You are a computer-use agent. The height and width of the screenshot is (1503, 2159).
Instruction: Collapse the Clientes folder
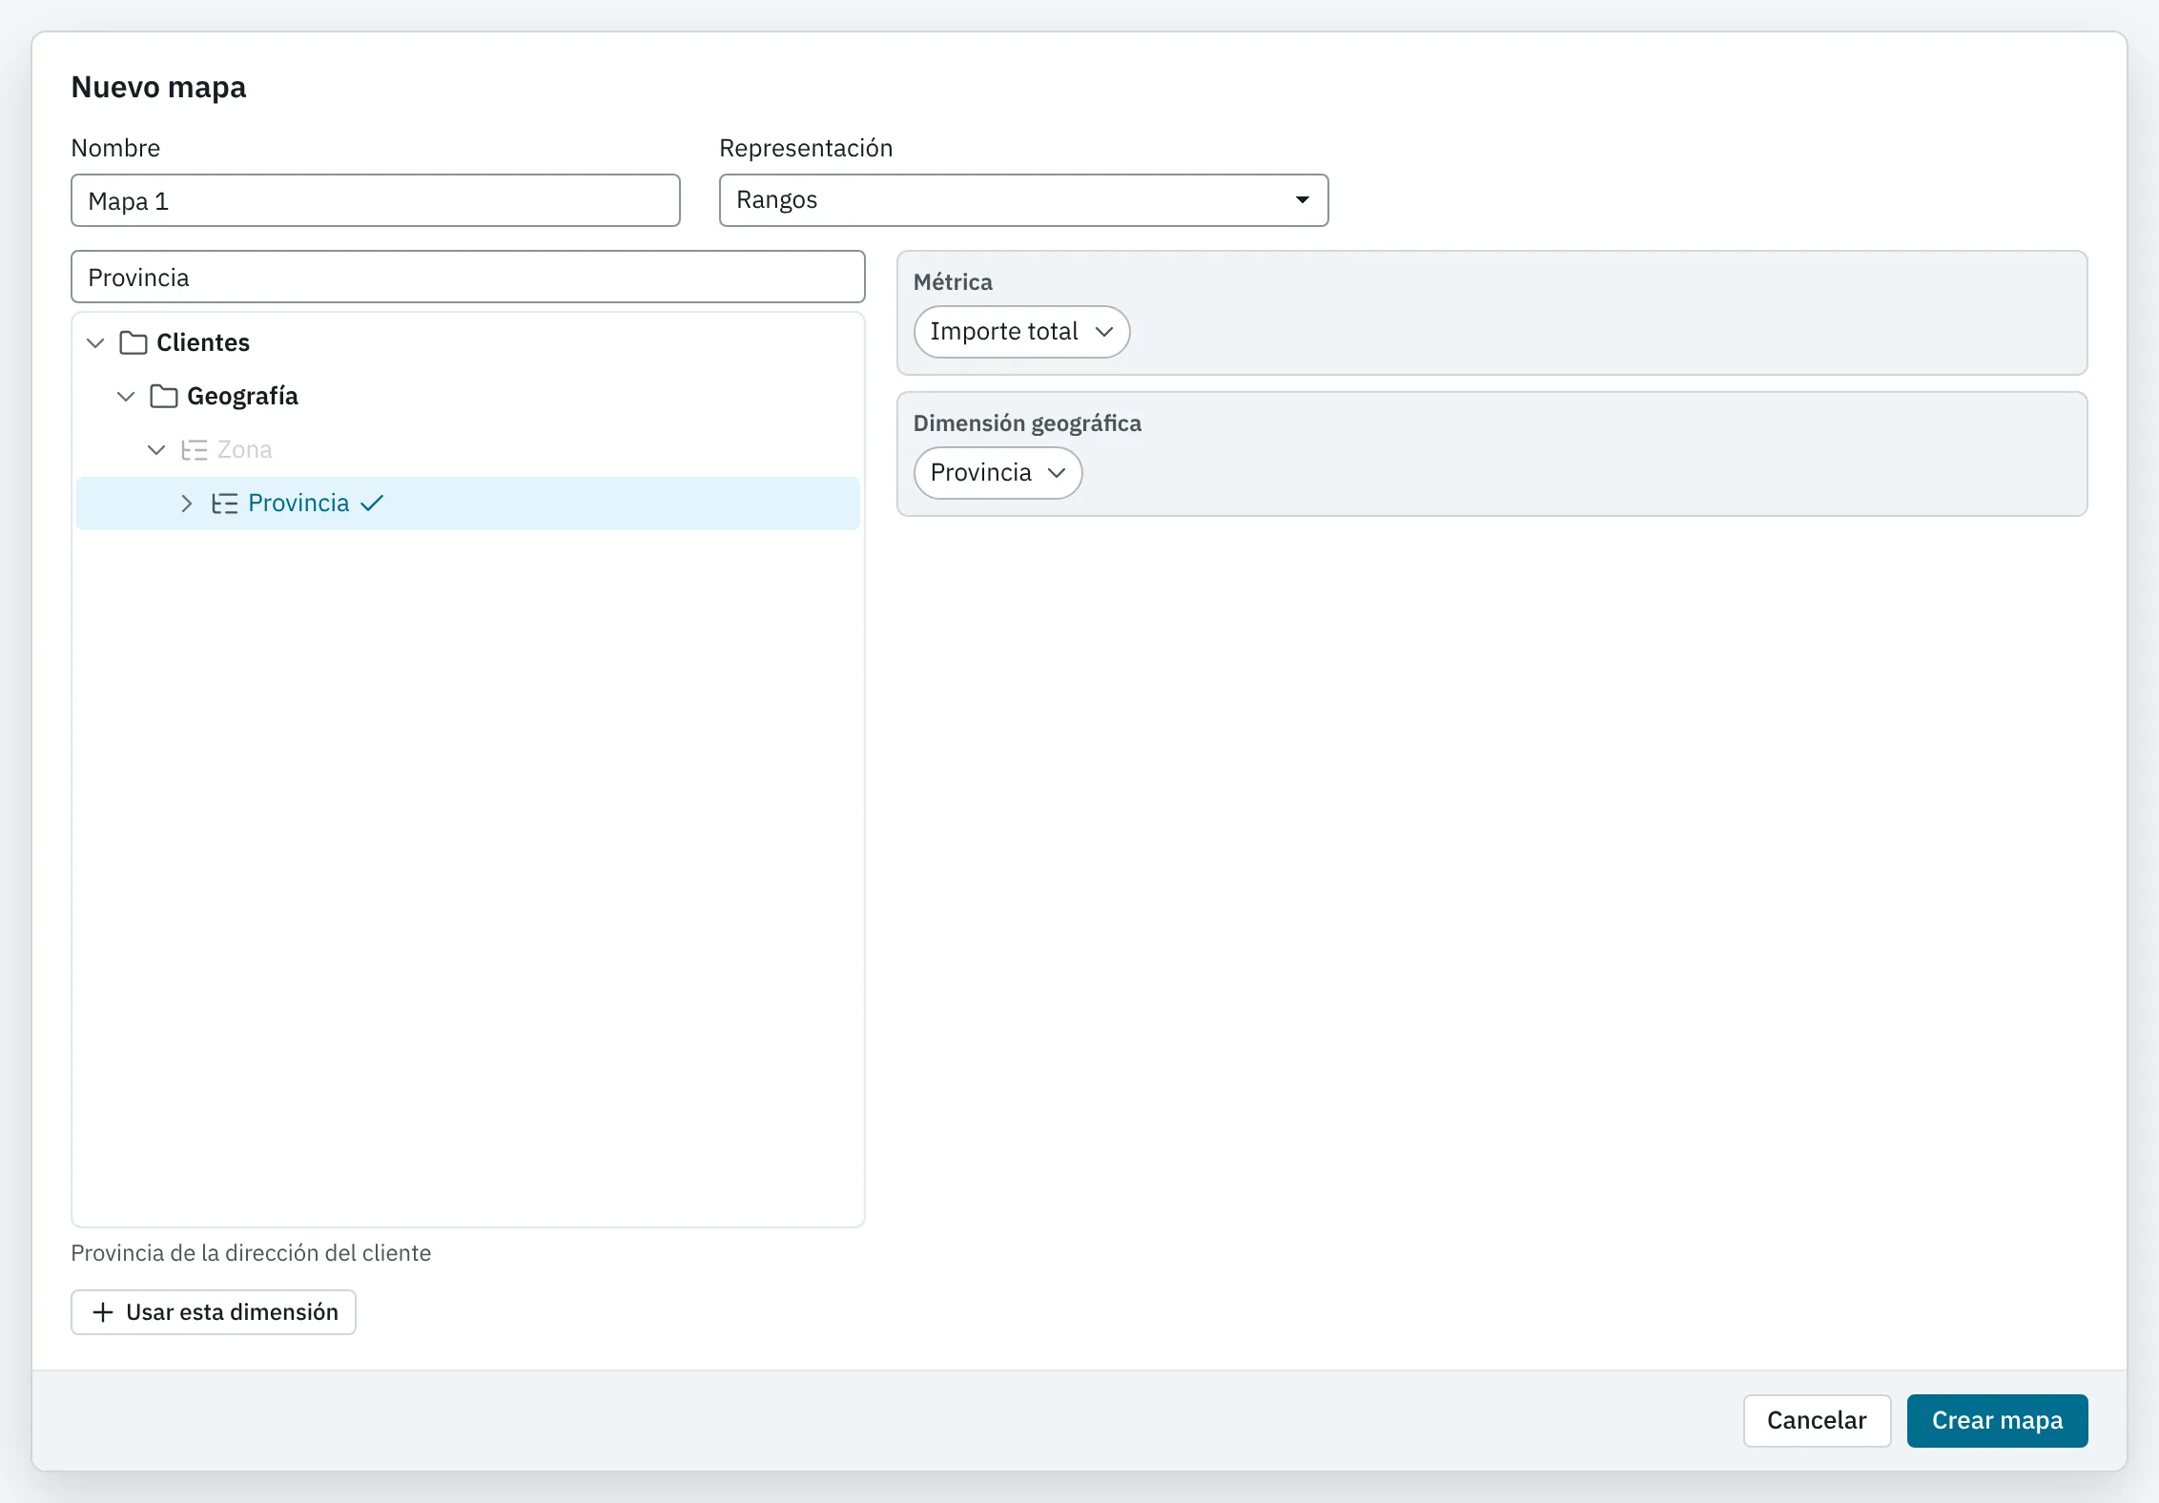[95, 342]
